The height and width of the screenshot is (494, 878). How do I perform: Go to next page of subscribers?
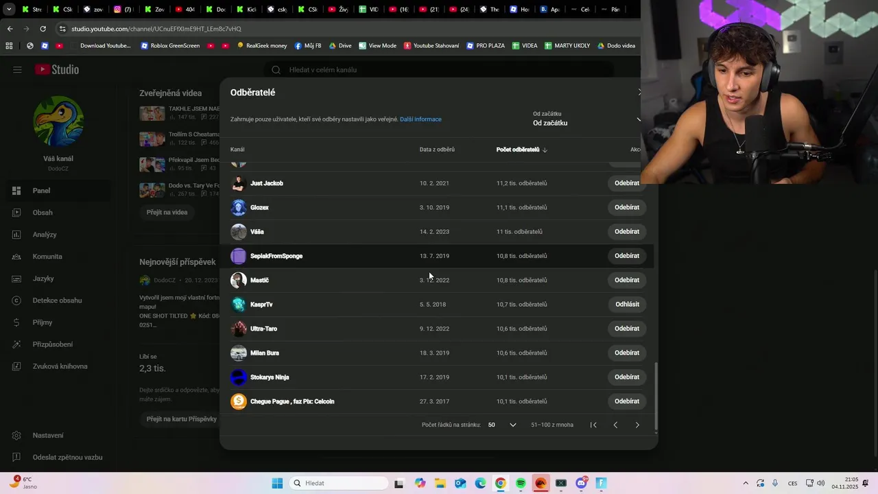(637, 425)
